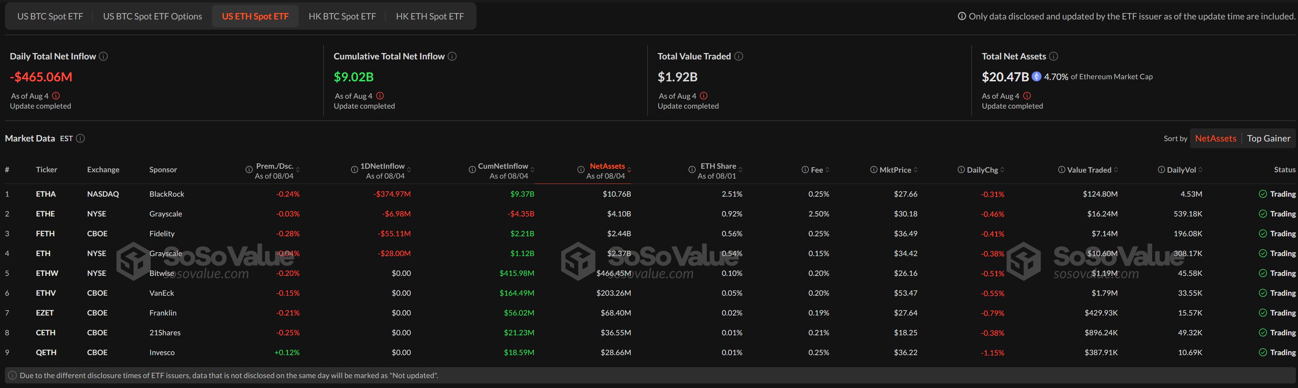Screen dimensions: 1298x388
Task: Open the ETHA ticker entry
Action: pos(46,193)
